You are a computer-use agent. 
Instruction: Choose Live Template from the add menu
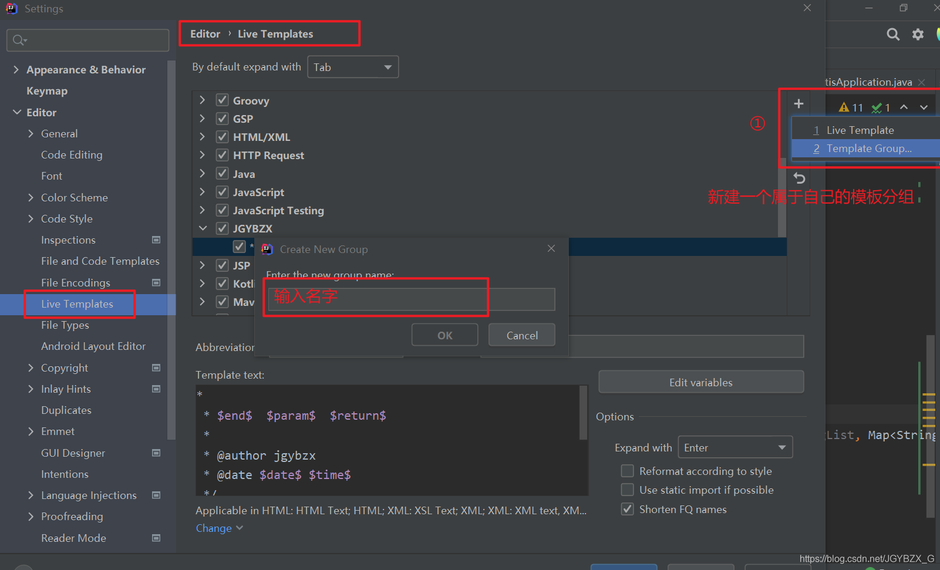pyautogui.click(x=865, y=130)
